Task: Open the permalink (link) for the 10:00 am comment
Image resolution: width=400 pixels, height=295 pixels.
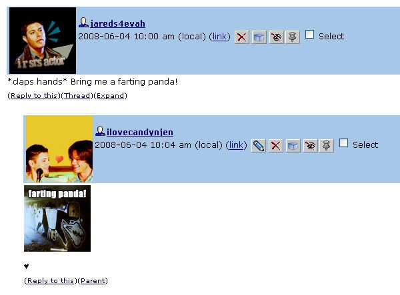Action: [219, 37]
